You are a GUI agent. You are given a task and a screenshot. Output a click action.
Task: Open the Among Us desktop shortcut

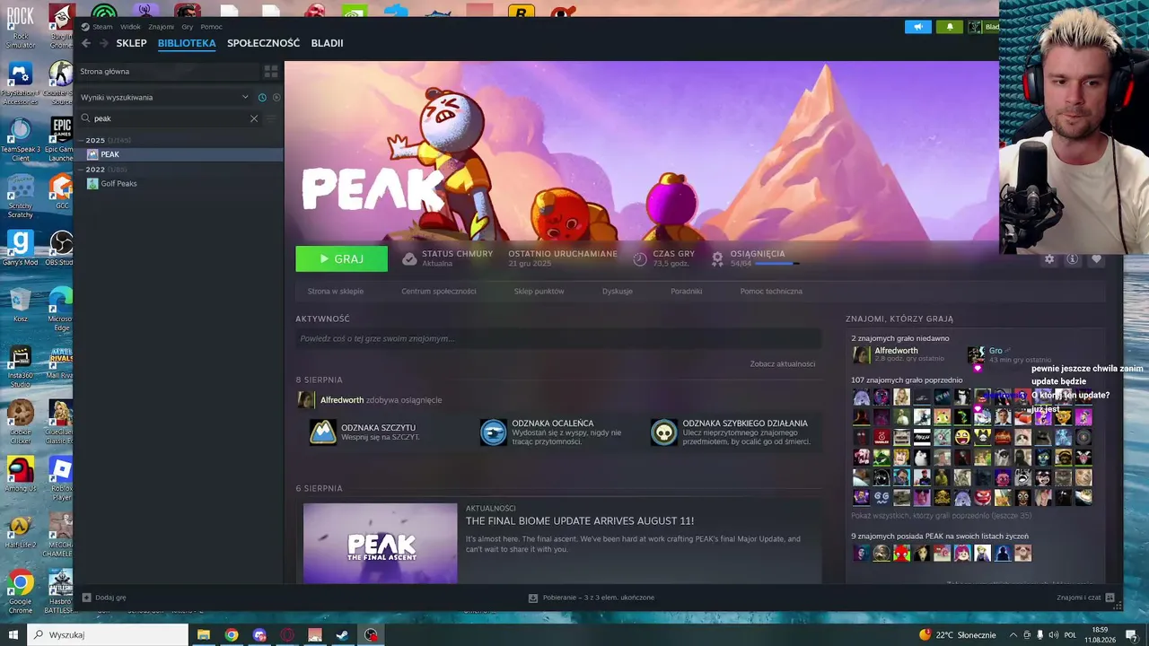[20, 475]
